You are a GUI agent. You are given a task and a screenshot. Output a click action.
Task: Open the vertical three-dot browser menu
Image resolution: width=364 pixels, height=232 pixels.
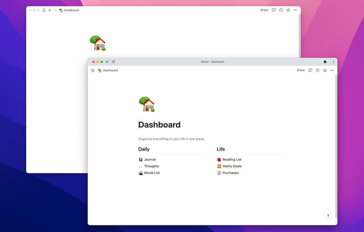point(333,62)
